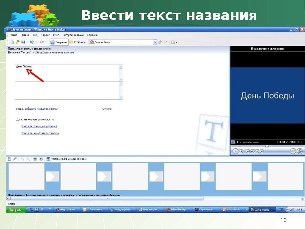Click the Rewind Storyboard round button
Viewport: 305px width, 229px height.
coord(35,159)
